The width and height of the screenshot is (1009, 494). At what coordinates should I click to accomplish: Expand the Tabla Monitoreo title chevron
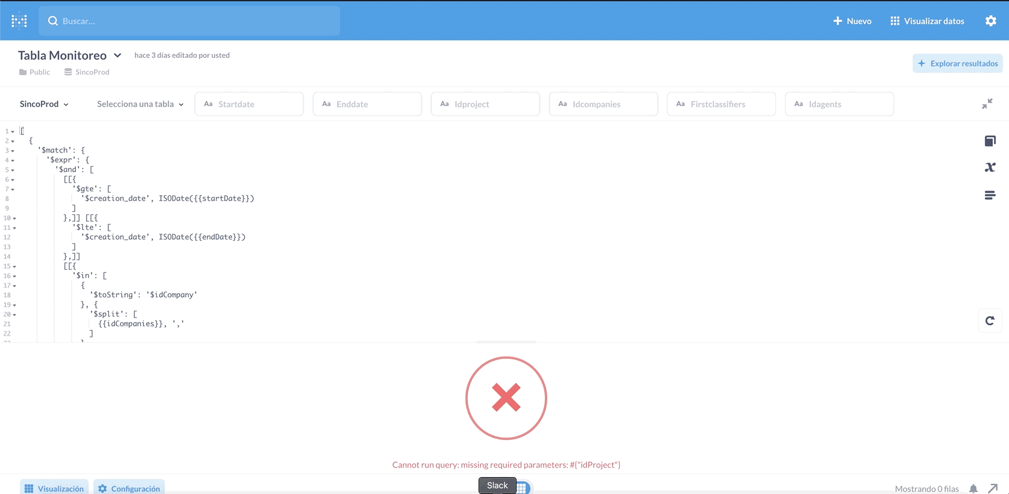[x=118, y=55]
